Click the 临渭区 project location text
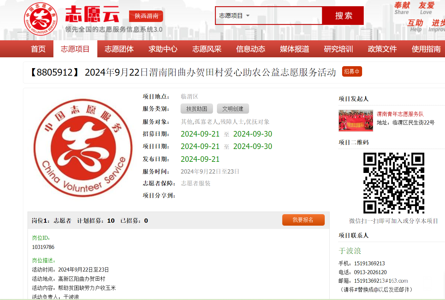Image resolution: width=445 pixels, height=300 pixels. click(189, 97)
